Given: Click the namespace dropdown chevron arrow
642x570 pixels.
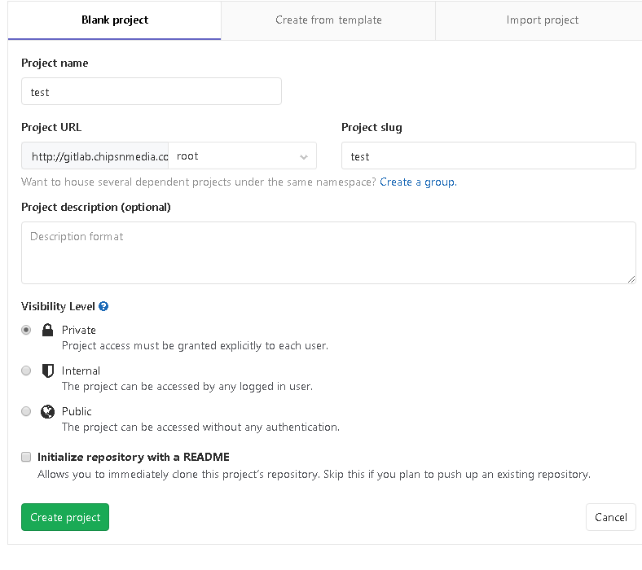Looking at the screenshot, I should pos(304,156).
